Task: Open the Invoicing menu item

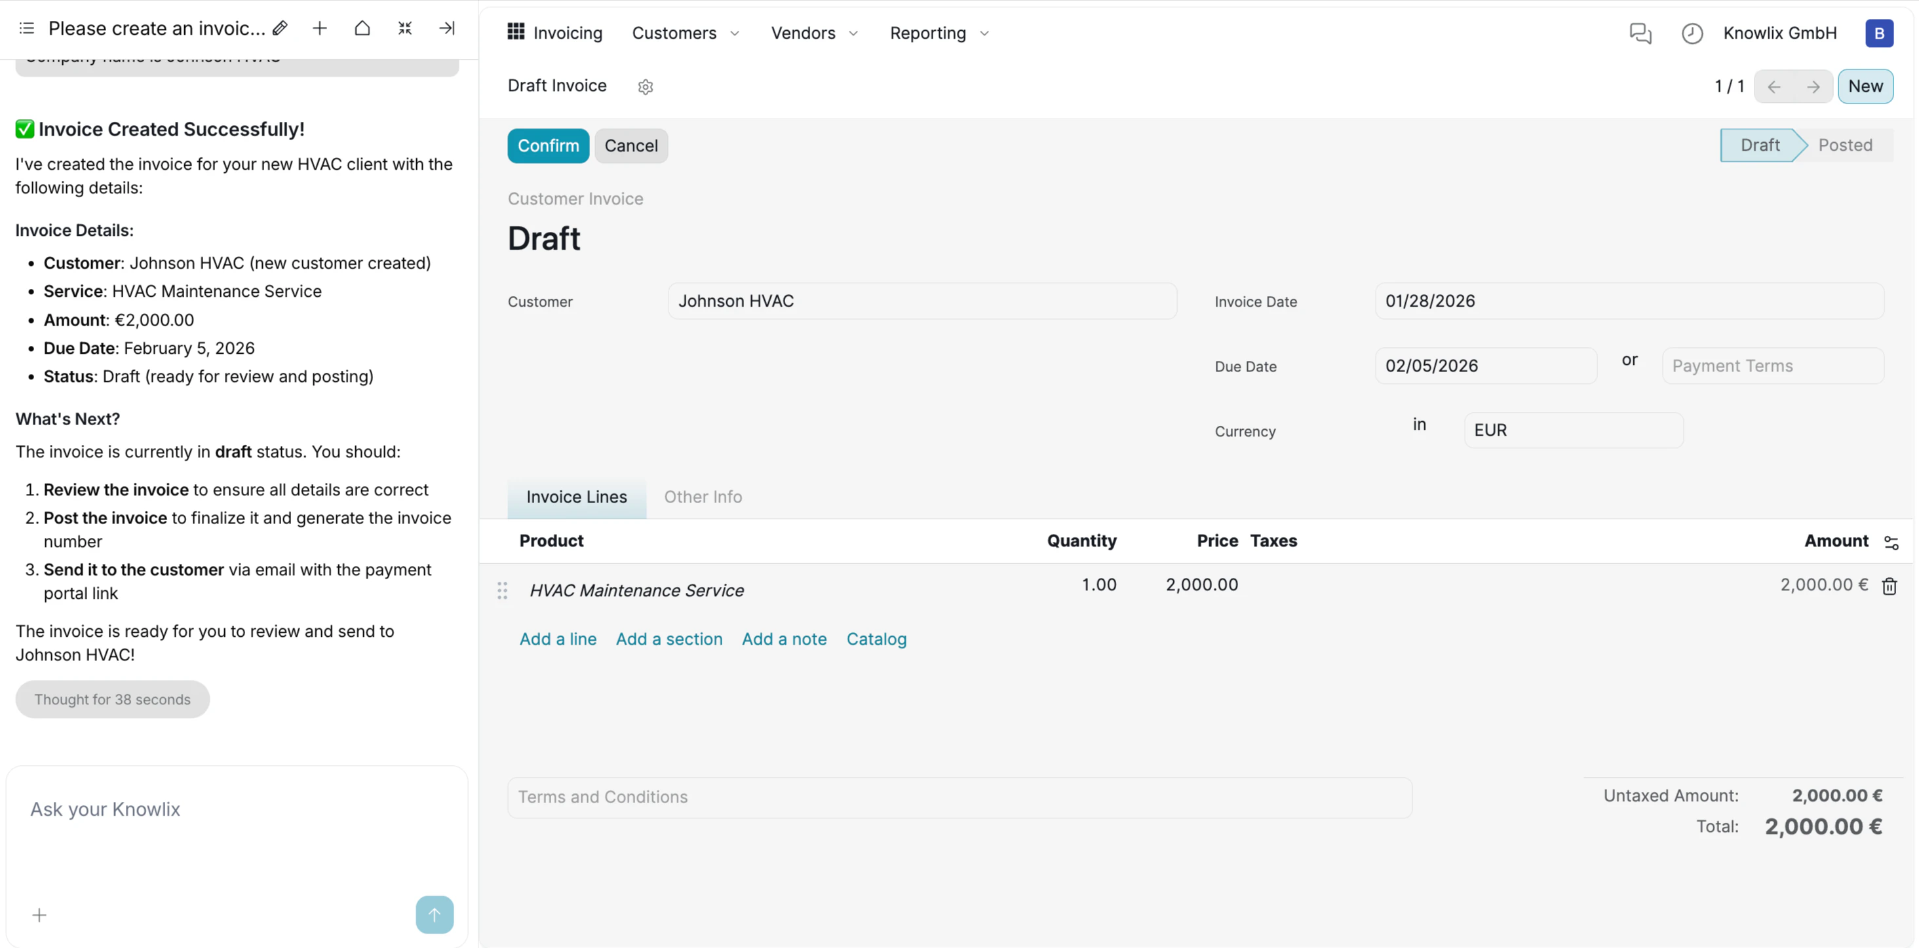Action: [567, 33]
